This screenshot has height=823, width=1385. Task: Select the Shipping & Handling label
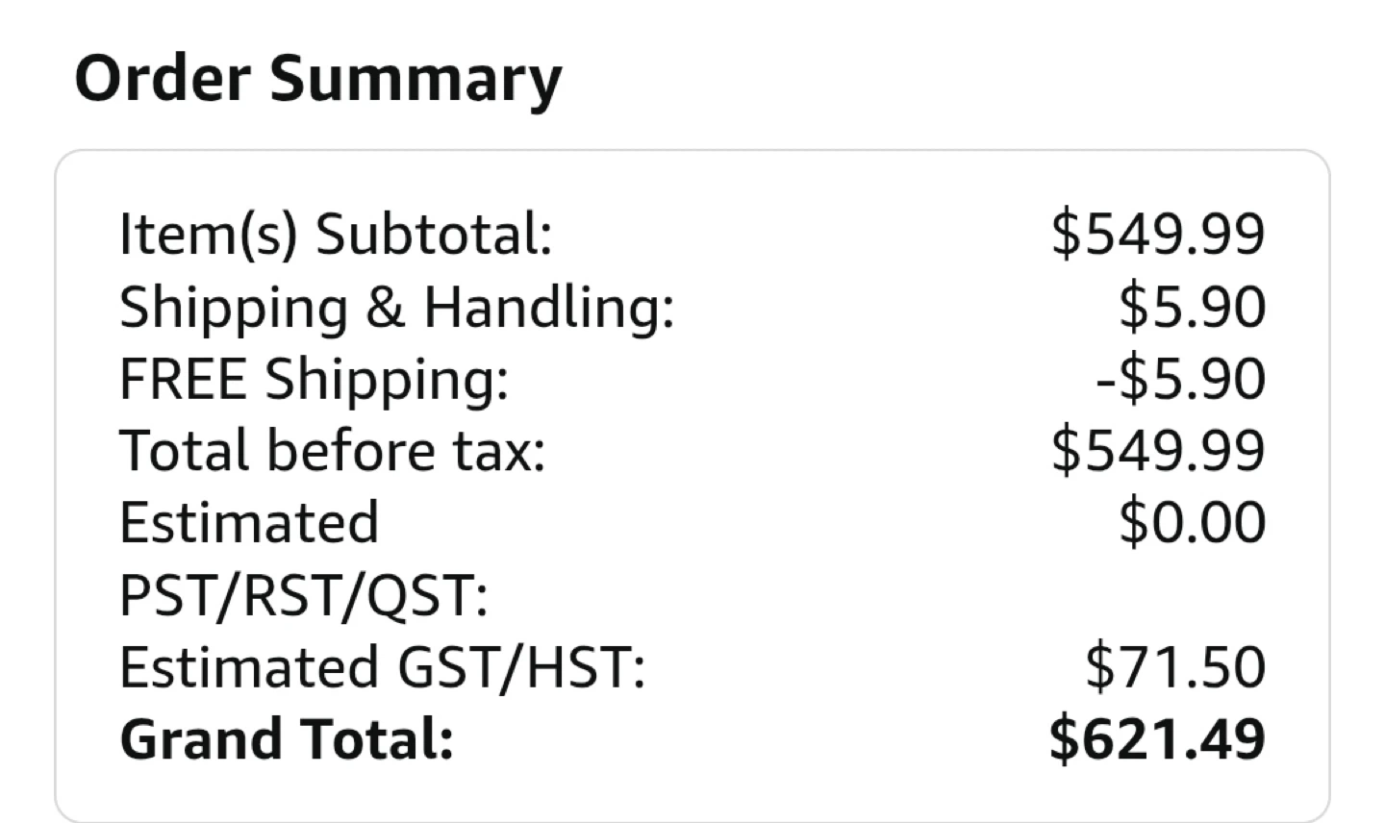click(x=396, y=308)
